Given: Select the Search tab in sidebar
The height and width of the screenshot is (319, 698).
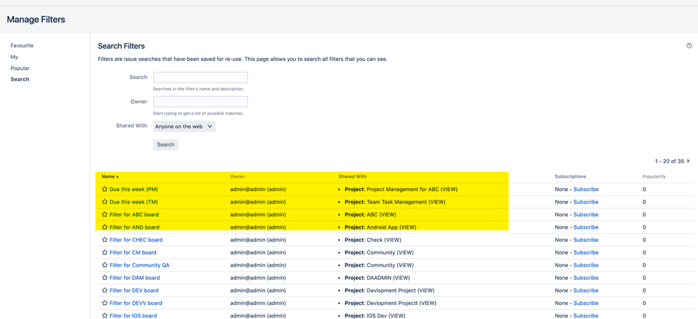Looking at the screenshot, I should (x=20, y=79).
